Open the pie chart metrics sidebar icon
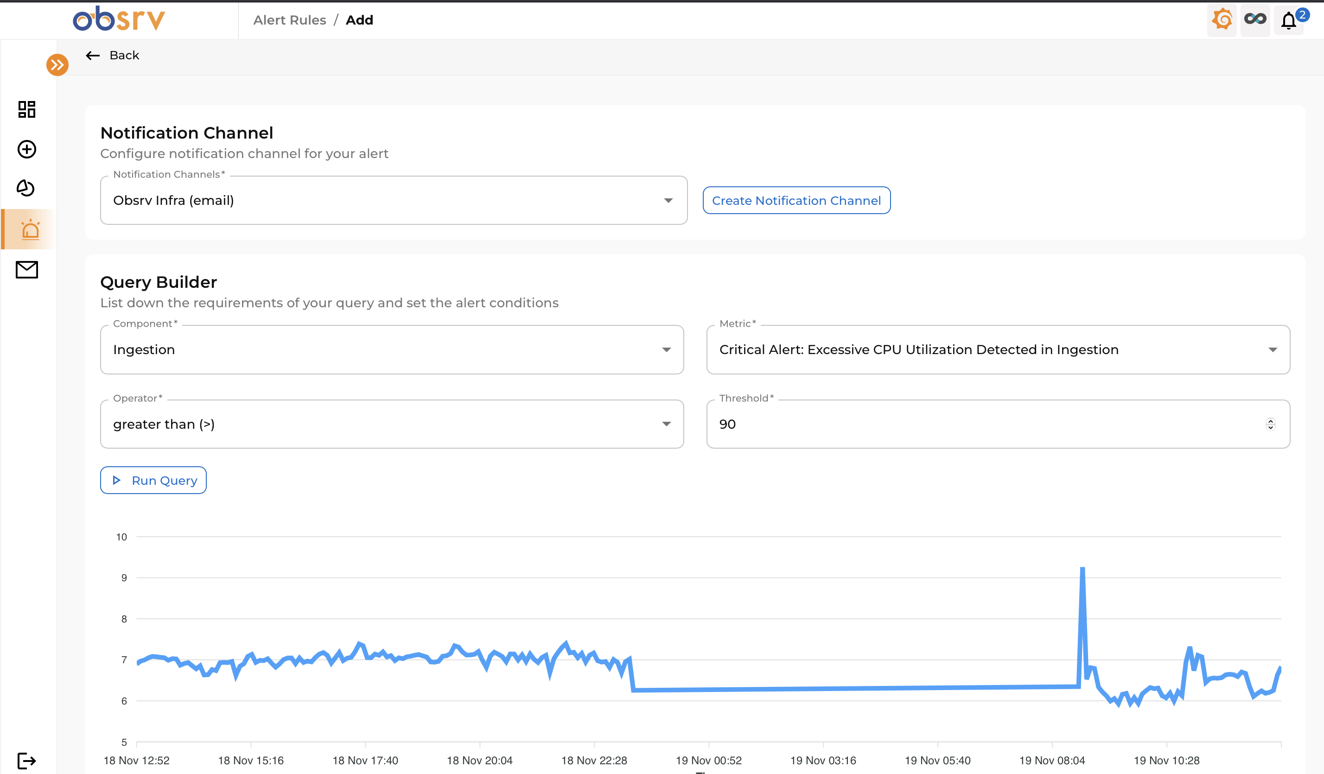Viewport: 1324px width, 774px height. [x=26, y=188]
